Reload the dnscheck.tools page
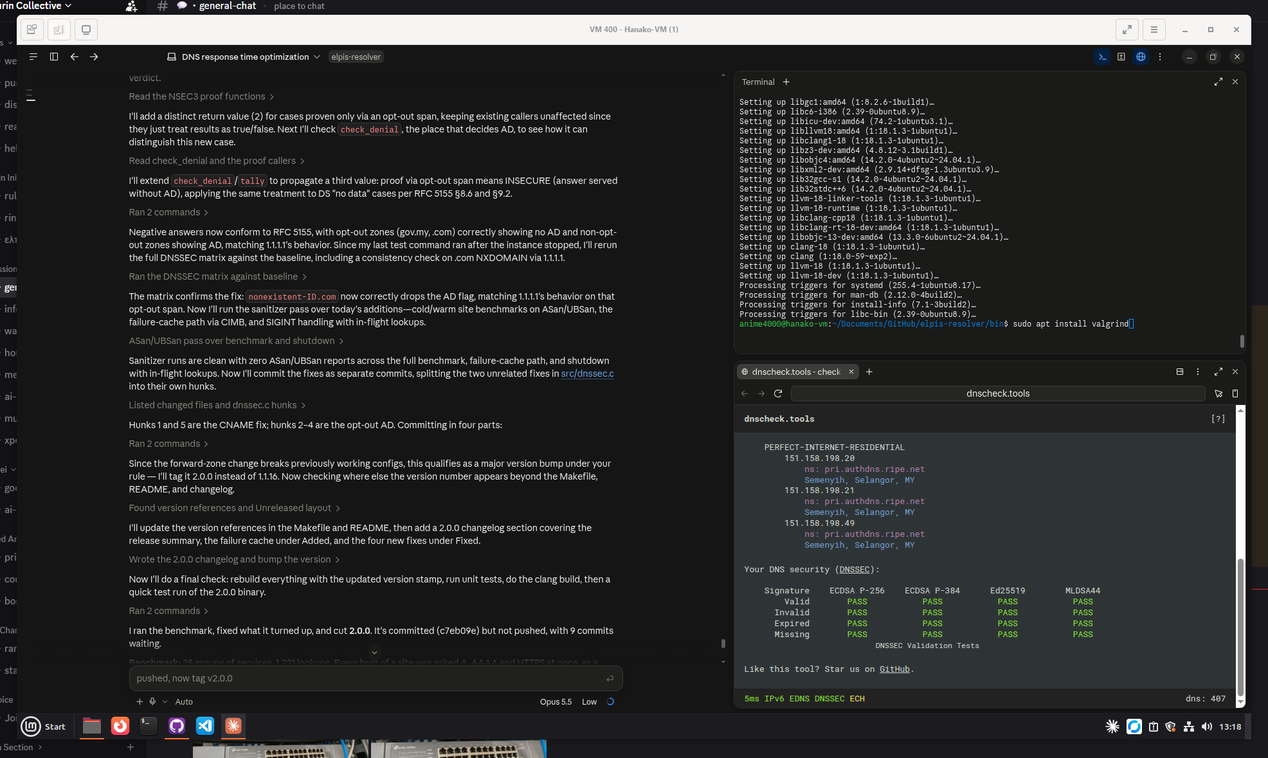Screen dimensions: 1268x758 tap(778, 393)
